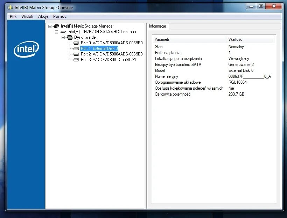Image resolution: width=287 pixels, height=218 pixels.
Task: Click the value Normalny
Action: point(236,47)
